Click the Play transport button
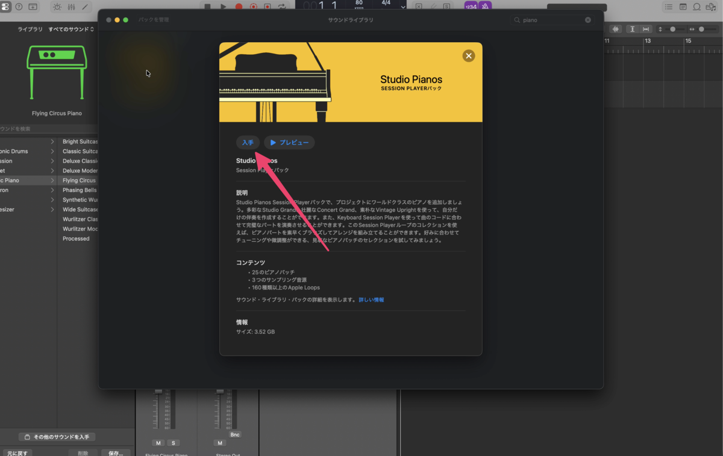 [x=224, y=7]
